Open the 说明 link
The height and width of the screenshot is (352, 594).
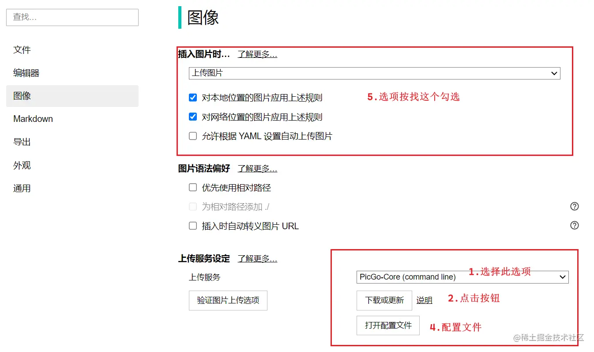point(425,300)
